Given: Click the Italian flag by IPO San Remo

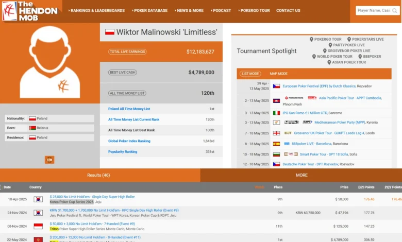Looking at the screenshot, I should point(276,113).
